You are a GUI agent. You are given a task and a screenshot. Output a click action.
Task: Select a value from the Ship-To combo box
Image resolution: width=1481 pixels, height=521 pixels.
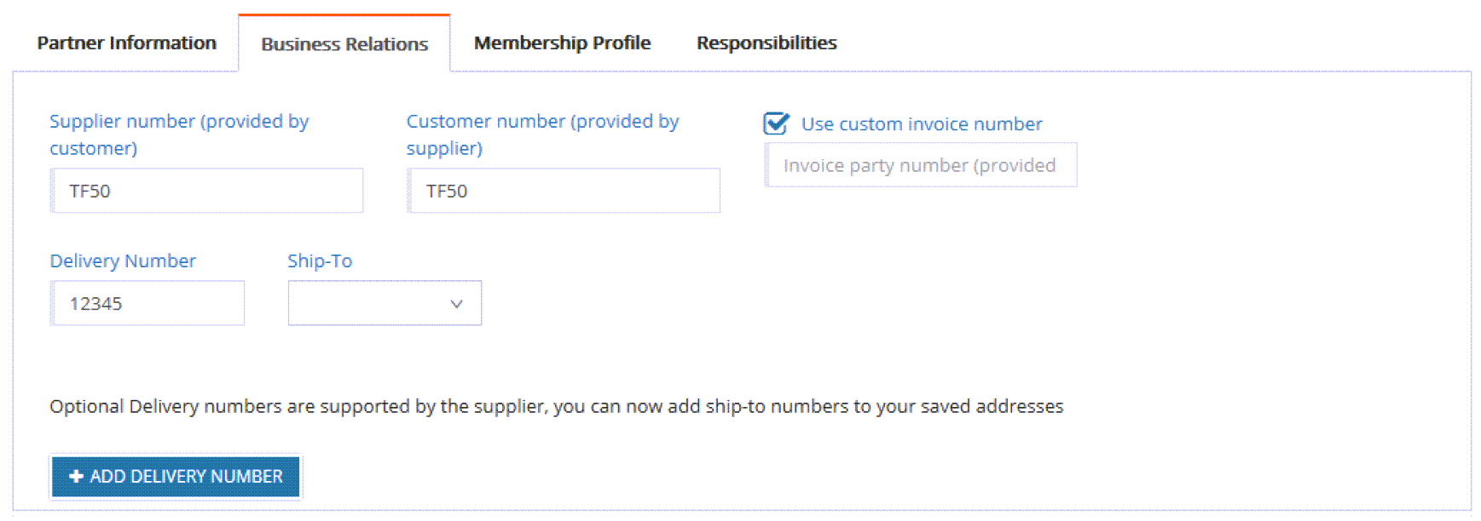pyautogui.click(x=384, y=303)
